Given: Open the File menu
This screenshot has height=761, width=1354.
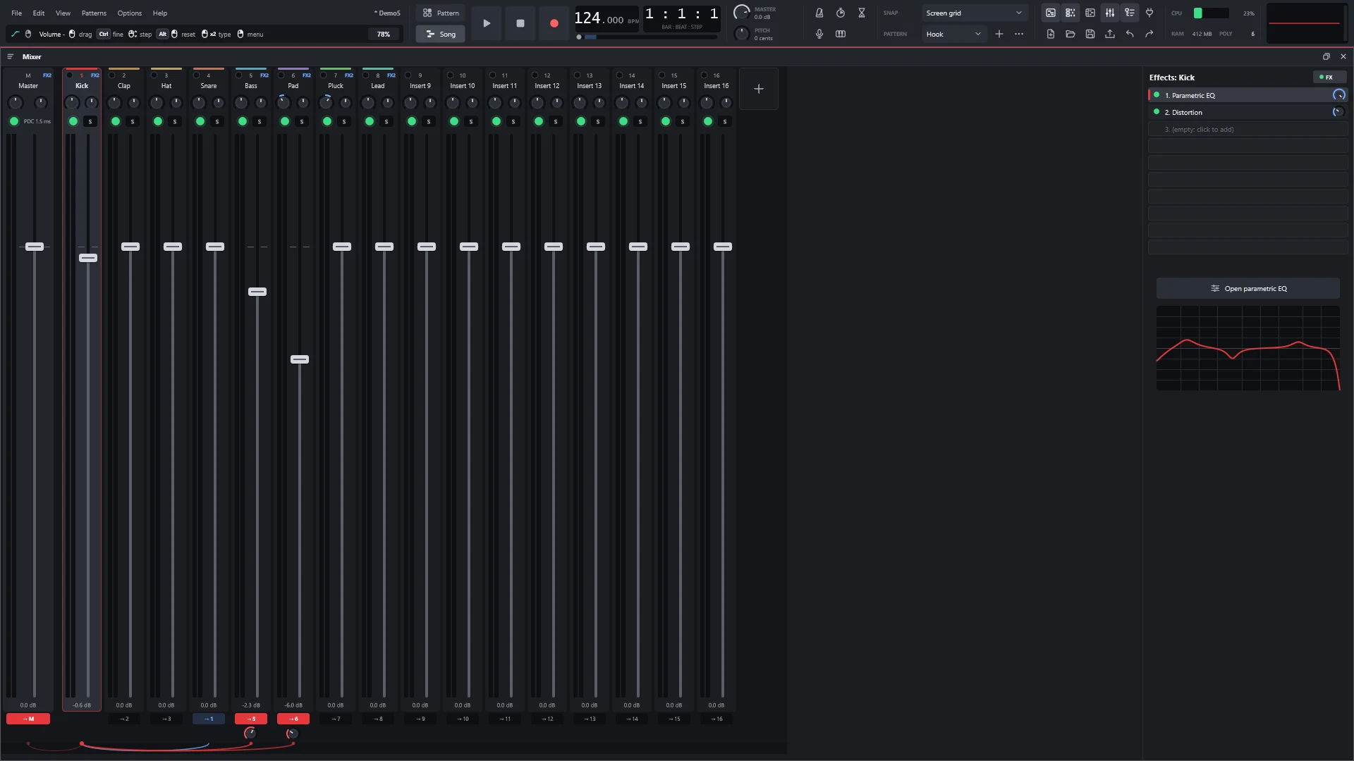Looking at the screenshot, I should (x=16, y=13).
